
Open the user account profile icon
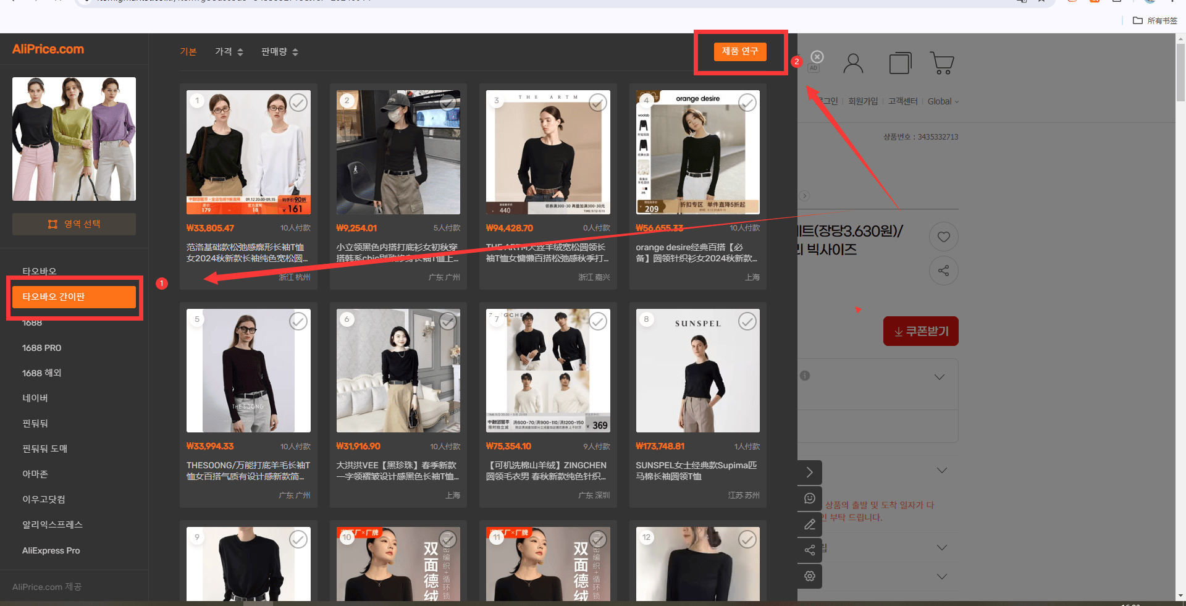853,64
